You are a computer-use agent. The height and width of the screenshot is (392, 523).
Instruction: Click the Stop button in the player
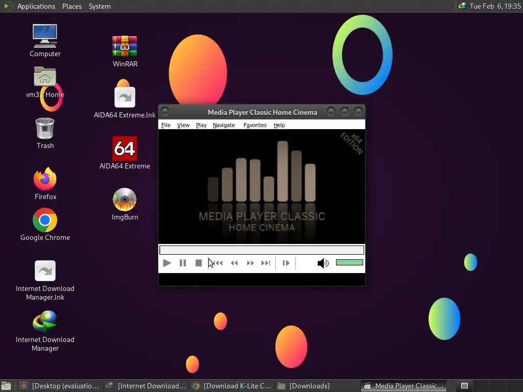pyautogui.click(x=199, y=263)
